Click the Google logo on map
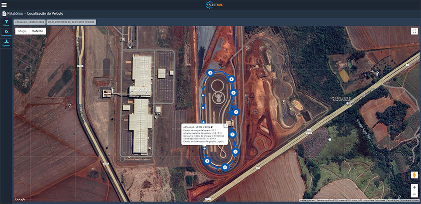This screenshot has height=204, width=421. 20,199
